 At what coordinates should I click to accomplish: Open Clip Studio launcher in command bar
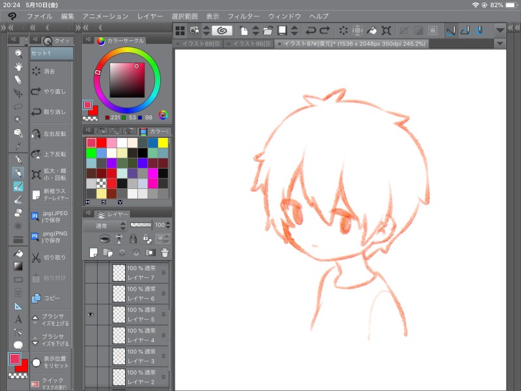coord(222,31)
